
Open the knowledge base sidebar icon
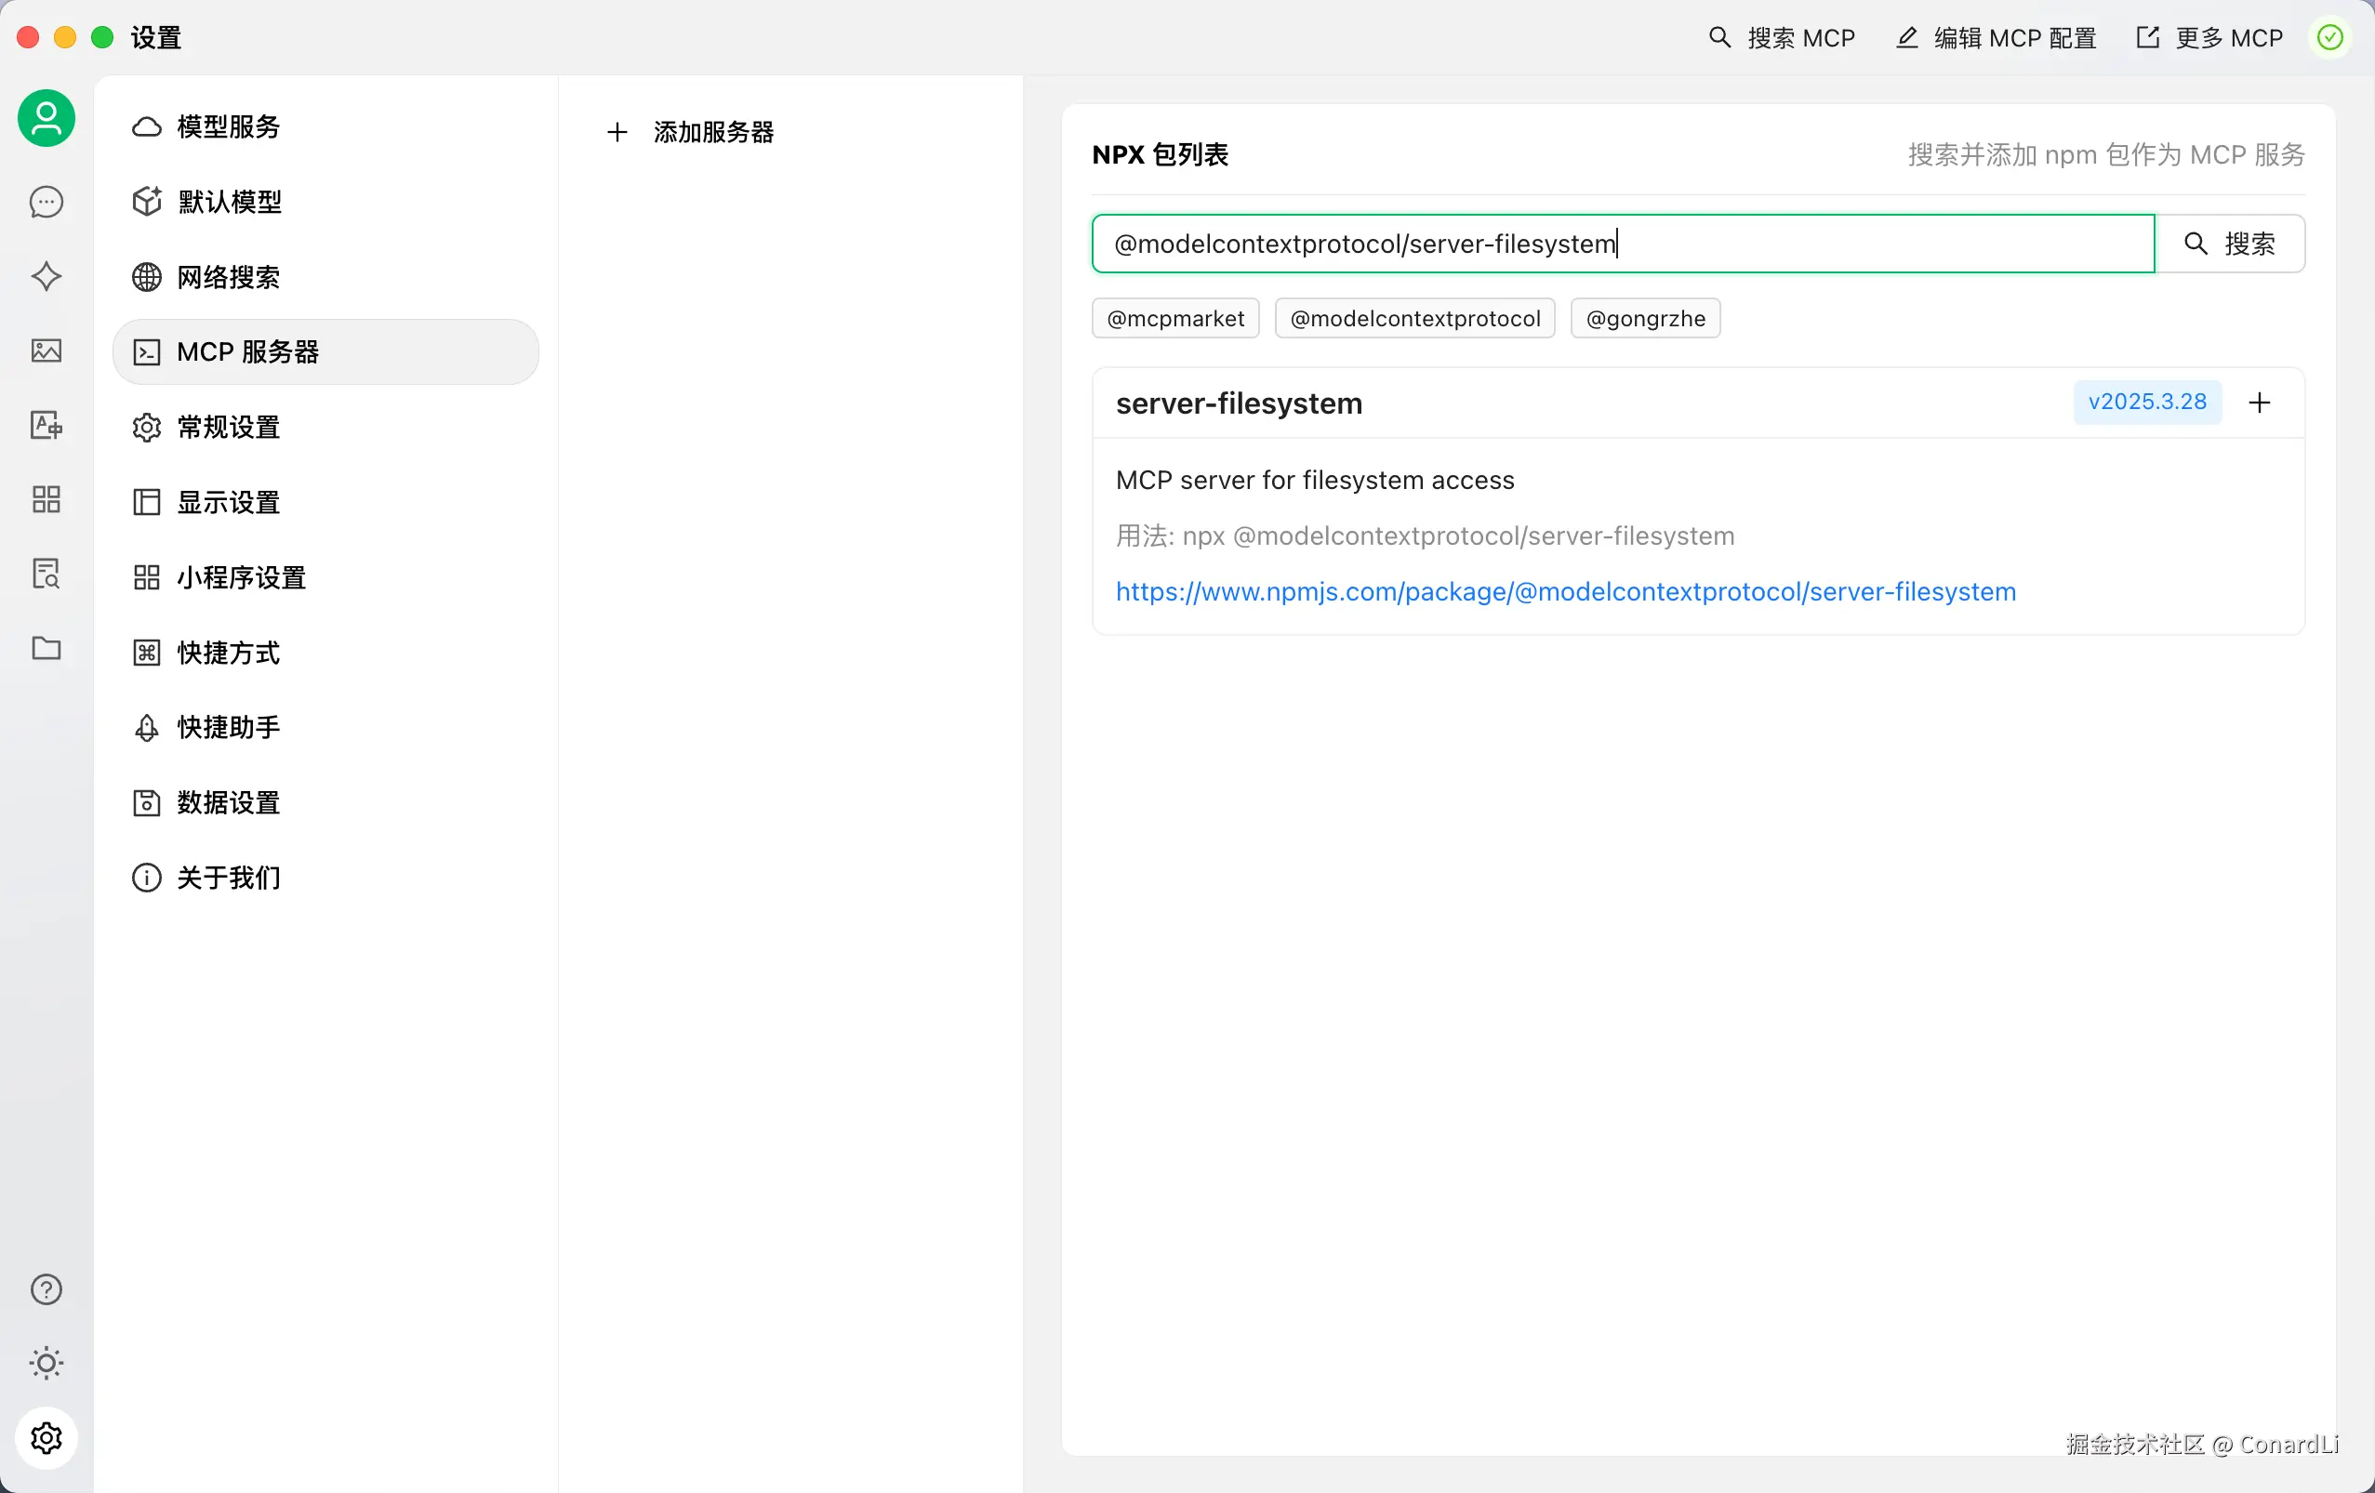click(46, 573)
